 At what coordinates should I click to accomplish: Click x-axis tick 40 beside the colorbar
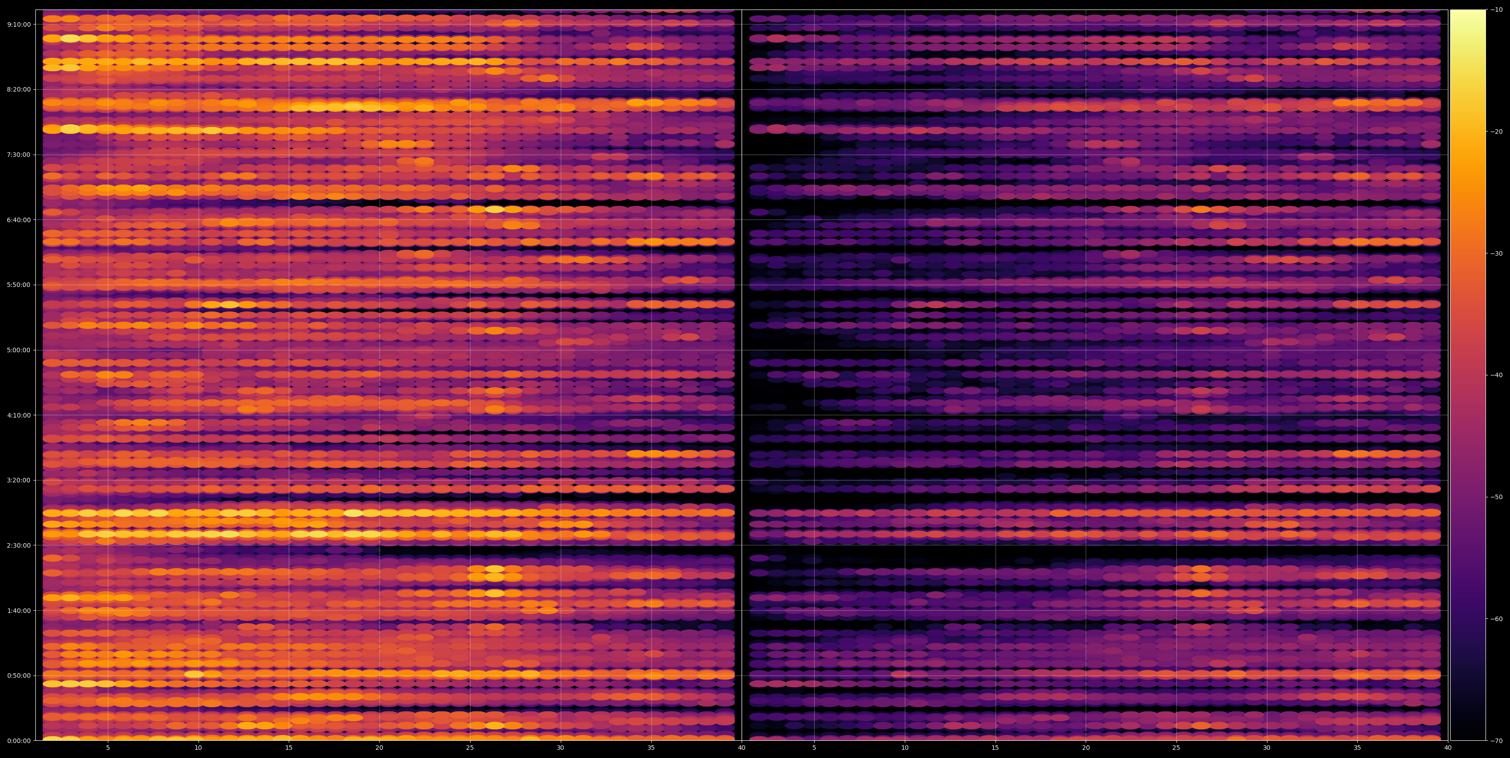(x=1448, y=748)
